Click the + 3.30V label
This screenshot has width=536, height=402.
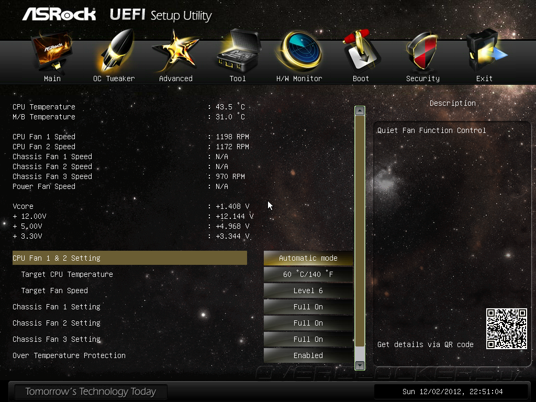pyautogui.click(x=27, y=236)
